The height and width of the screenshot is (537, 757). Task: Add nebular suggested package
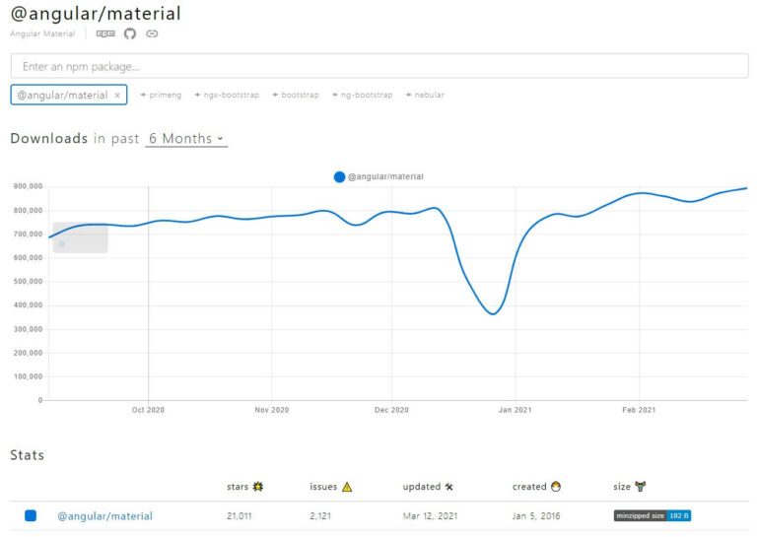425,96
